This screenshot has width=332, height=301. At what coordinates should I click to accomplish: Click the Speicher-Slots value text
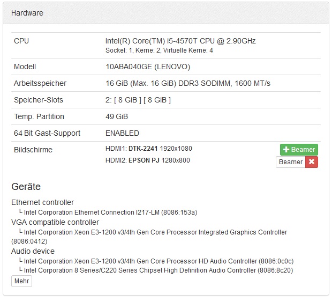[138, 100]
